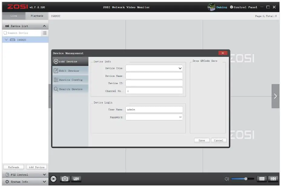Click the Cancel button
This screenshot has width=284, height=189.
pyautogui.click(x=219, y=141)
